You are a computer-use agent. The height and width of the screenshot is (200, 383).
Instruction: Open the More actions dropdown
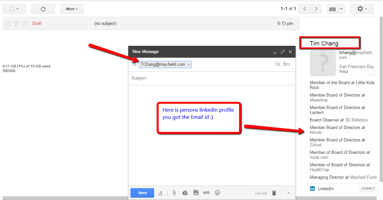point(72,9)
